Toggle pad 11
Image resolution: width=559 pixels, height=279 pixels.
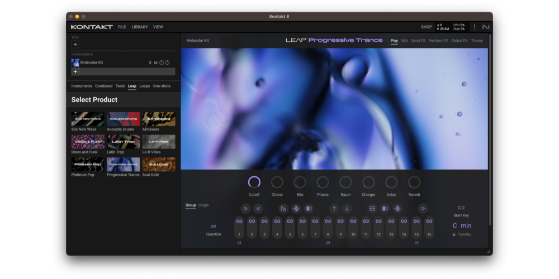click(x=366, y=228)
